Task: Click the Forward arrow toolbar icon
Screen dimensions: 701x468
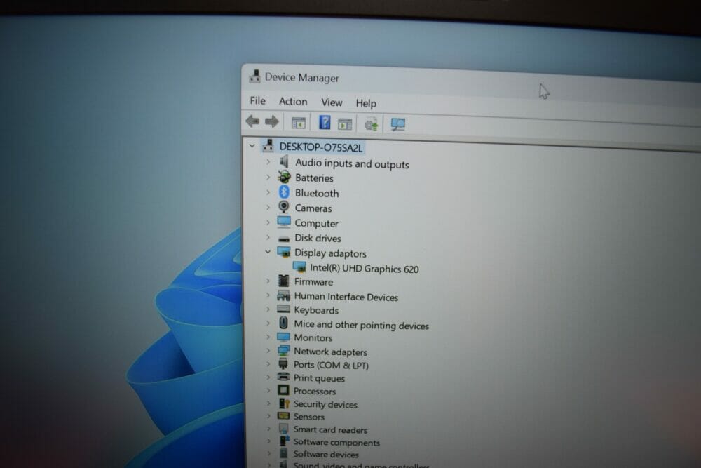Action: click(272, 121)
